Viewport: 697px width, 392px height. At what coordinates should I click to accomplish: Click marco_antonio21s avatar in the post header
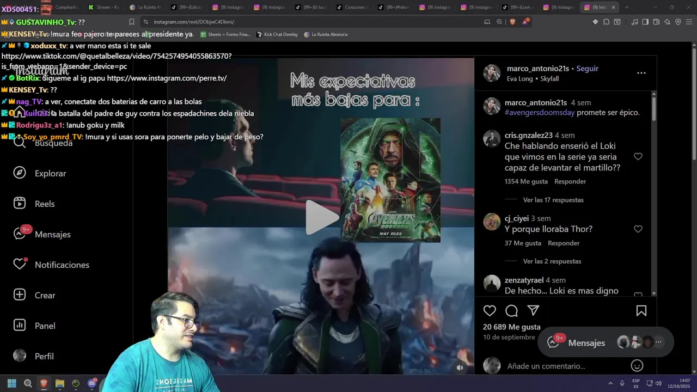[492, 73]
